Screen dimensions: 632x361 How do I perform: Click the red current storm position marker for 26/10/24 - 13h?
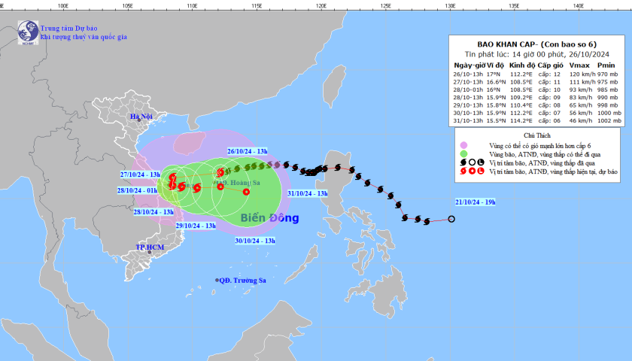pyautogui.click(x=220, y=172)
